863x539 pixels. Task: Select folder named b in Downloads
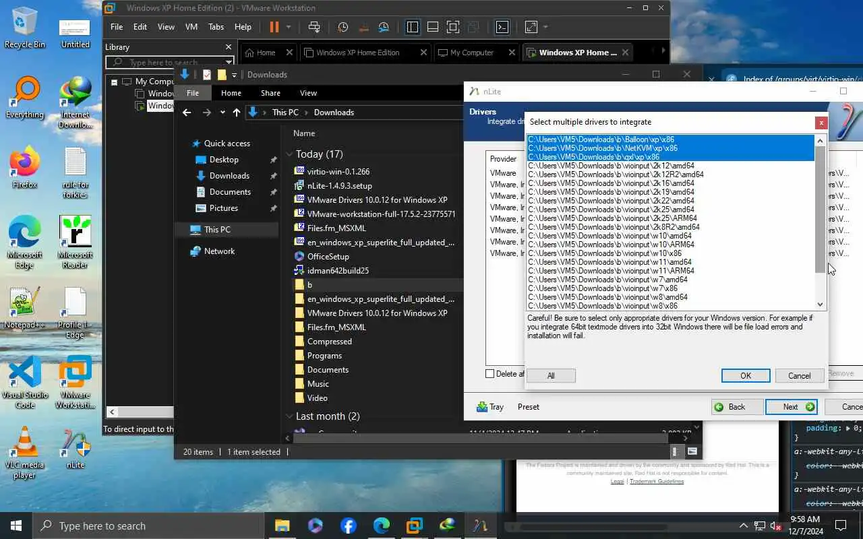tap(378, 285)
